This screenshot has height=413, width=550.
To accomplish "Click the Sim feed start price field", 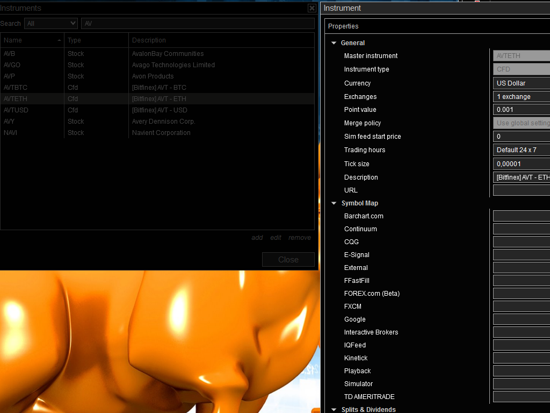I will coord(522,136).
